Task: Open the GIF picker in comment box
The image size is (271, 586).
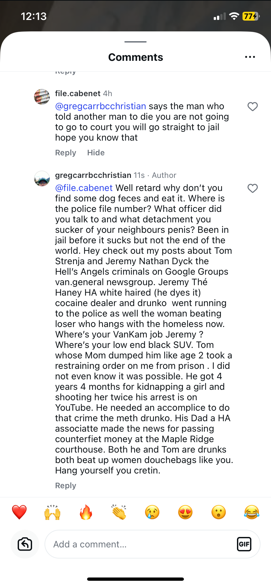Action: click(244, 544)
